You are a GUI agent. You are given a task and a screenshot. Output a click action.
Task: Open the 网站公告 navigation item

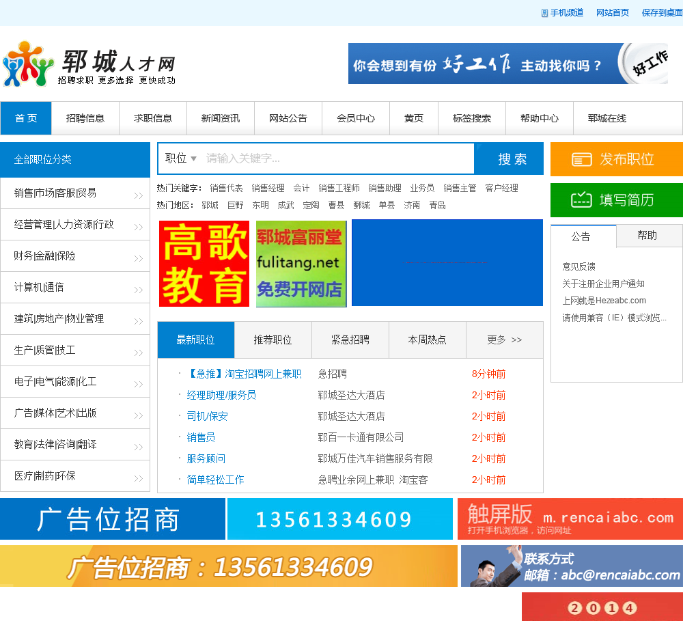coord(288,118)
